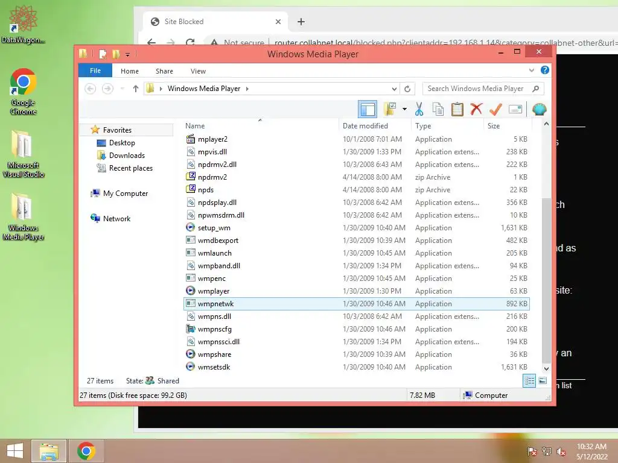
Task: Switch to the Share ribbon tab
Action: (164, 71)
